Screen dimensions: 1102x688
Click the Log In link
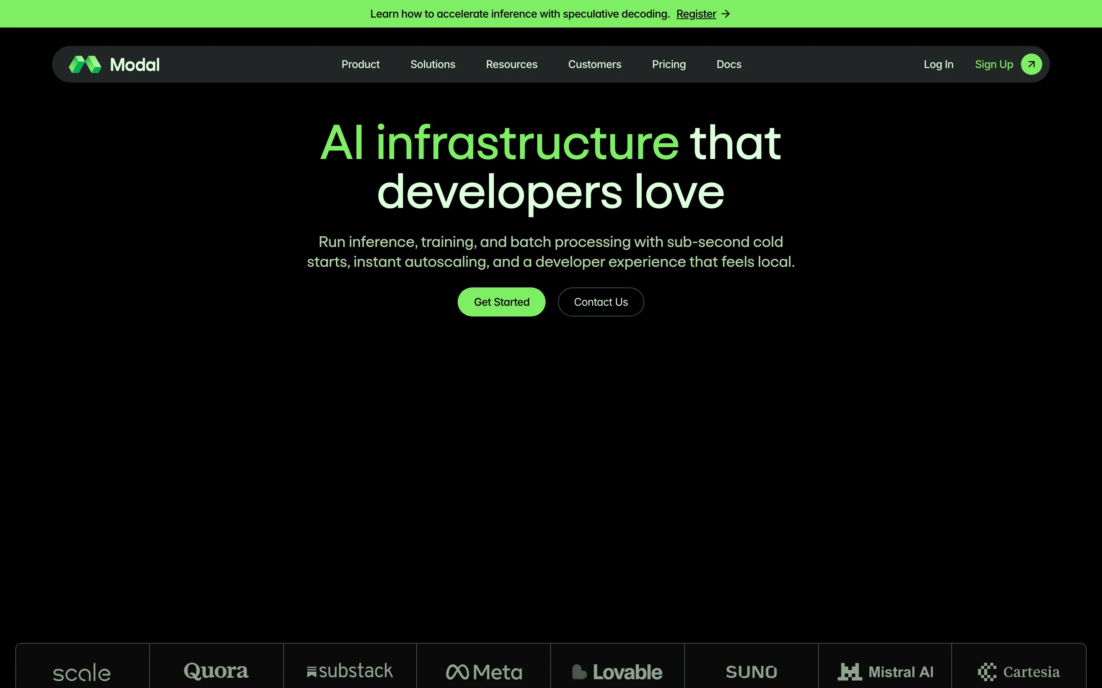coord(938,64)
